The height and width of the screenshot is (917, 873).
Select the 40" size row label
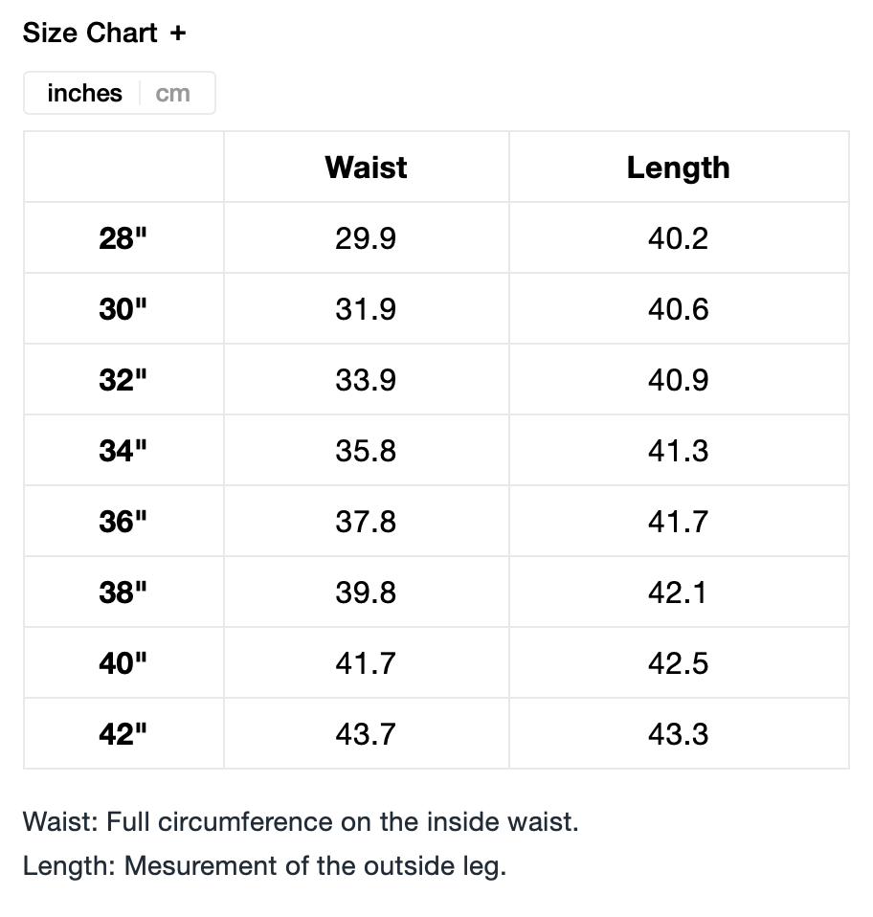click(x=123, y=663)
